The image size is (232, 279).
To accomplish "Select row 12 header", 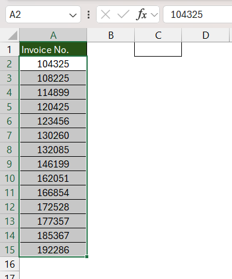I will pos(10,207).
